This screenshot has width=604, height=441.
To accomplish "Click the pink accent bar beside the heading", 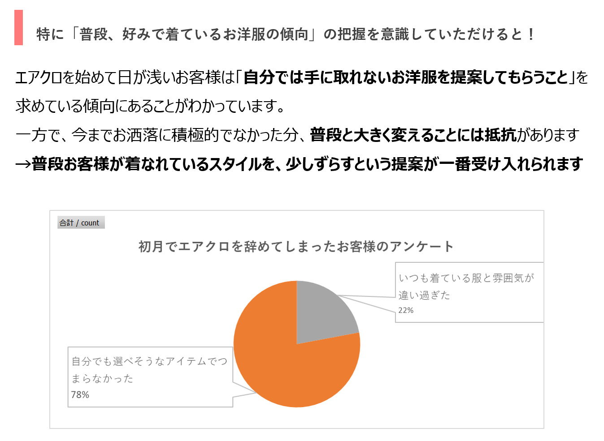I will click(x=18, y=28).
